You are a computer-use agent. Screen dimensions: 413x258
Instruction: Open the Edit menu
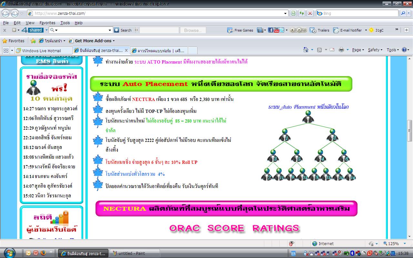17,23
